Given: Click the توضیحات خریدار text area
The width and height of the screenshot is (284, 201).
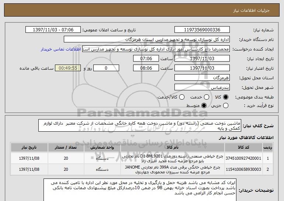Looking at the screenshot, I should 140,190.
